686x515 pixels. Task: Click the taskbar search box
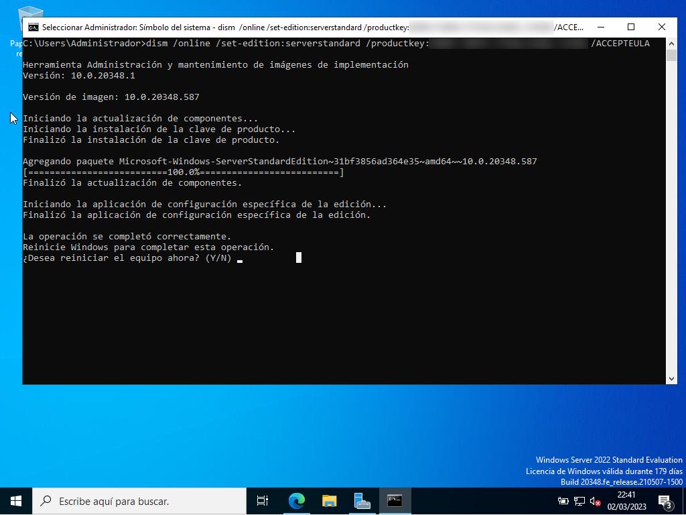point(139,501)
